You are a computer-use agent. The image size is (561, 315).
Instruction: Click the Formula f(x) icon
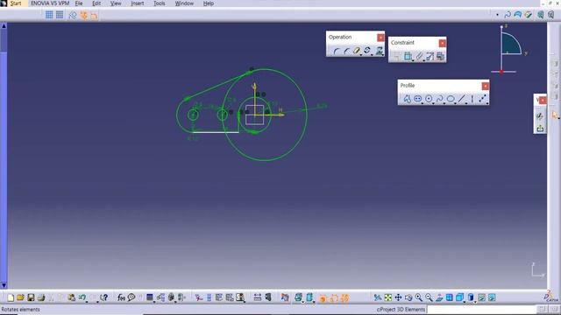coord(121,297)
